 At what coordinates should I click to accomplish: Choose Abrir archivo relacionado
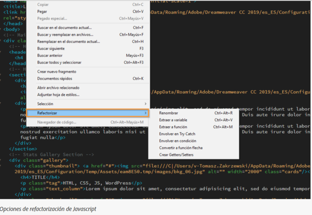tap(88, 88)
